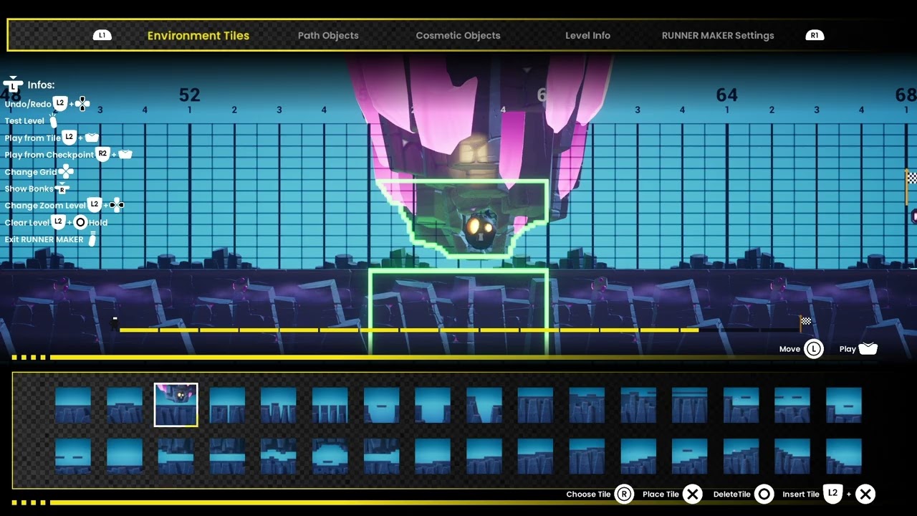
Task: Open the Level Info tab
Action: click(587, 35)
